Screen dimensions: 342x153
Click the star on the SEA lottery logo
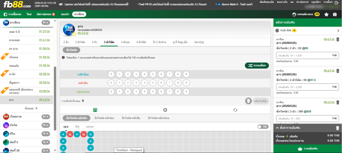pyautogui.click(x=74, y=34)
